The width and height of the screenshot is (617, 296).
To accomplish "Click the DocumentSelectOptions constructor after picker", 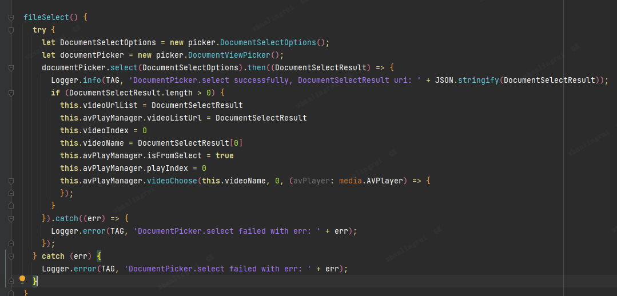I will 268,43.
